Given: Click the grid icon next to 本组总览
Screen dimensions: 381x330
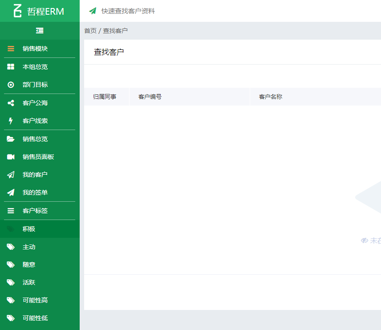Looking at the screenshot, I should [11, 67].
